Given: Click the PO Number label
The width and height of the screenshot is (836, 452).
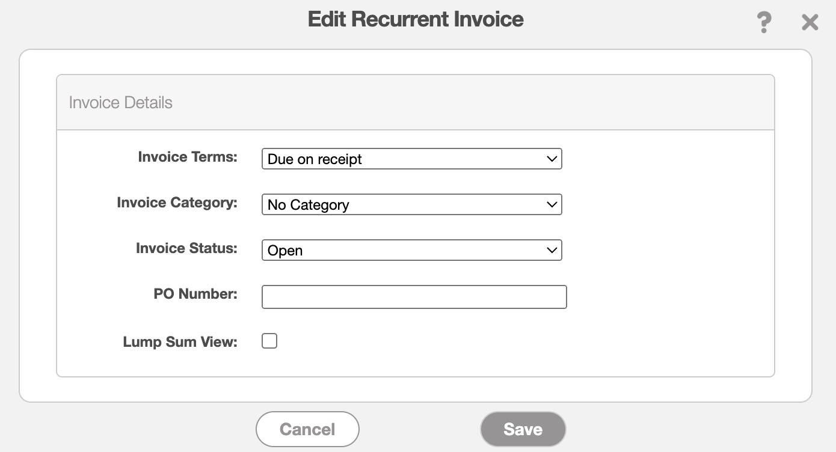Looking at the screenshot, I should coord(195,294).
